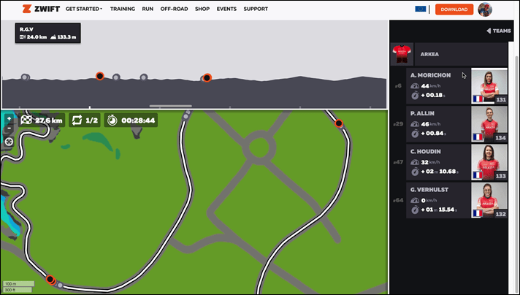Screen dimensions: 520x295
Task: Click C. Houdin's photo numbered 133
Action: (x=489, y=162)
